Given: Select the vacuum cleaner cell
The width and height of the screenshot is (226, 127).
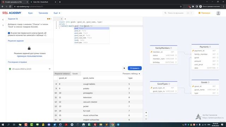Looking at the screenshot, I should 90,102.
